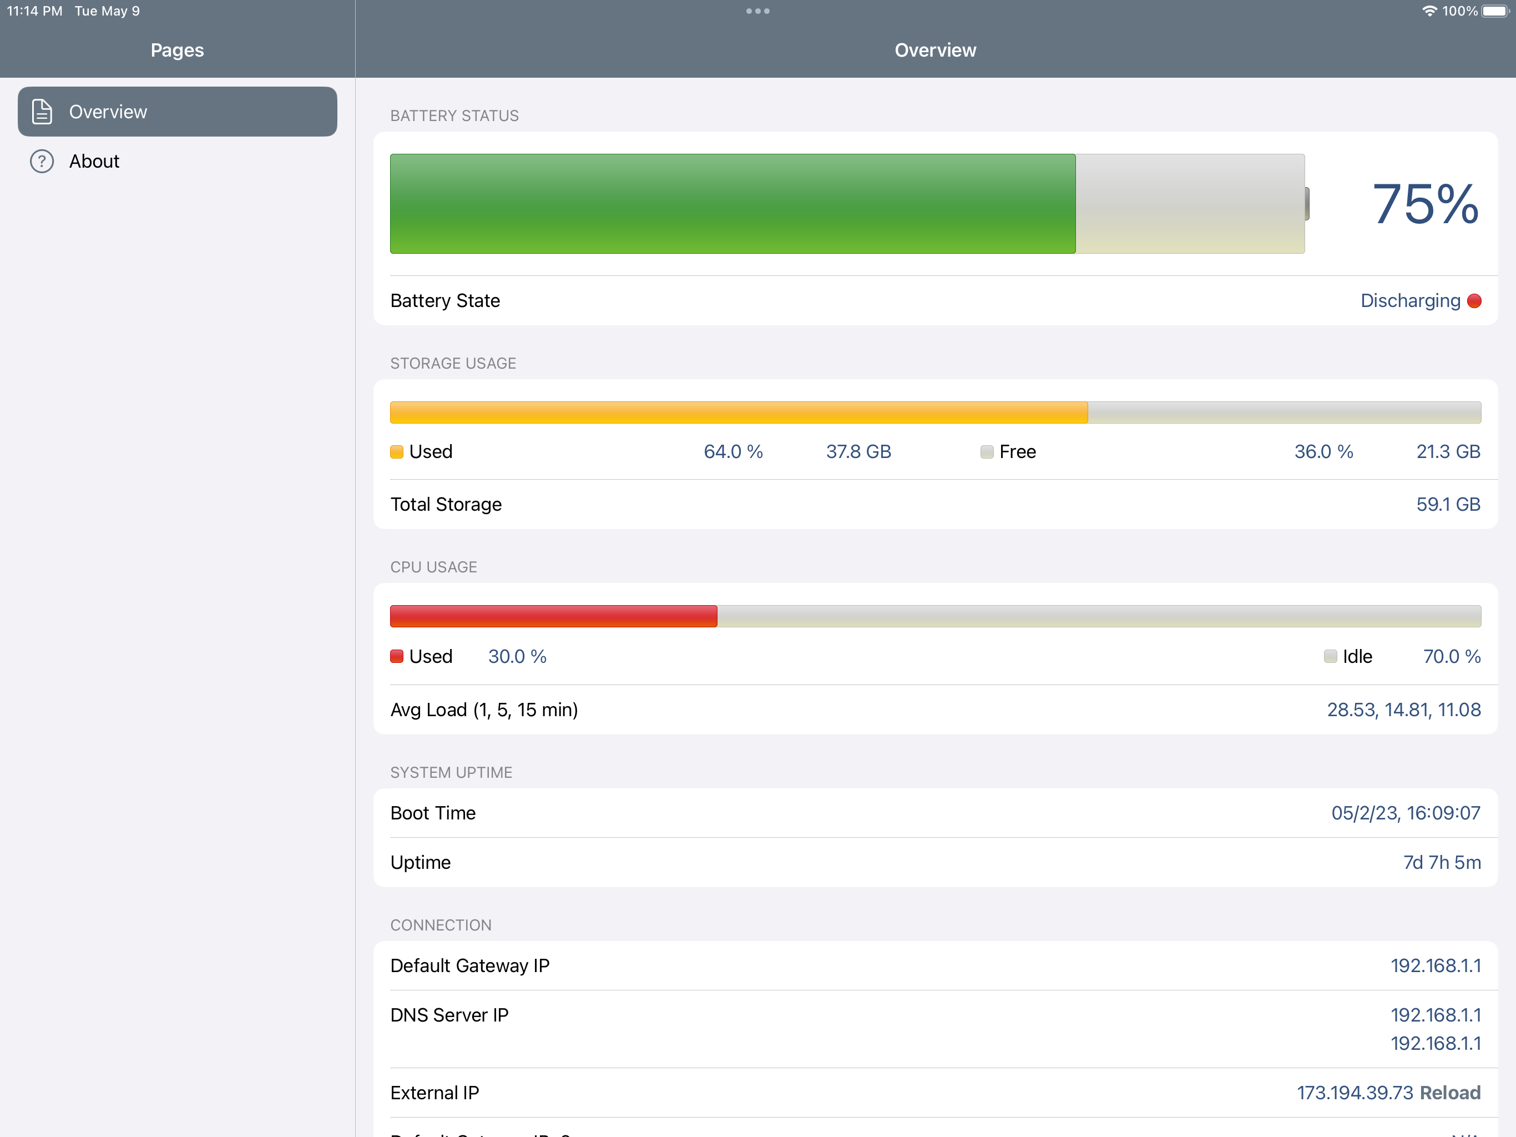This screenshot has width=1516, height=1137.
Task: Click the yellow Used storage legend square
Action: click(396, 452)
